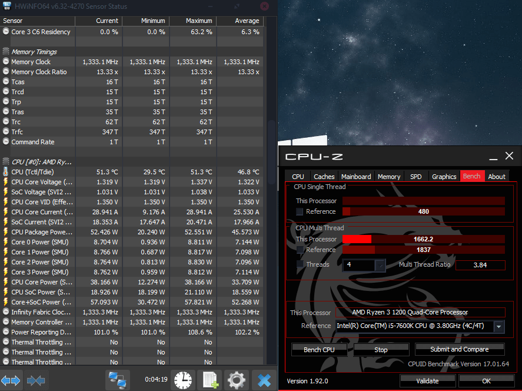Click the CPU (Tctl/Tdie) thermometer icon
The height and width of the screenshot is (391, 522).
tap(6, 172)
